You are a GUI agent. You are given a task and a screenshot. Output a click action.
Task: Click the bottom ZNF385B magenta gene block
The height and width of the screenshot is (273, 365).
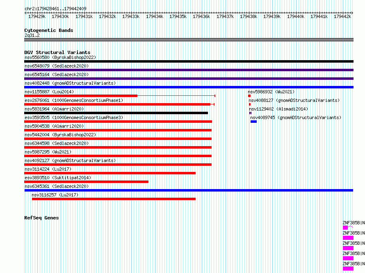pyautogui.click(x=348, y=268)
